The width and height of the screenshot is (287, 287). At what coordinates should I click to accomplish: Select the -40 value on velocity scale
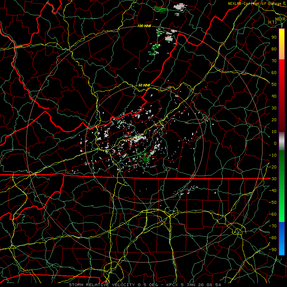[x=273, y=191]
